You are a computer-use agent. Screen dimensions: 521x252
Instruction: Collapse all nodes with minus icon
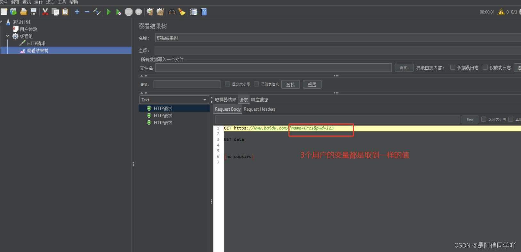click(x=87, y=12)
